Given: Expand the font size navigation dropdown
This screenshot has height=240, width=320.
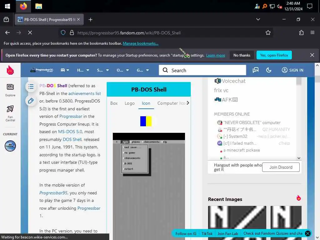Looking at the screenshot, I should tap(65, 70).
